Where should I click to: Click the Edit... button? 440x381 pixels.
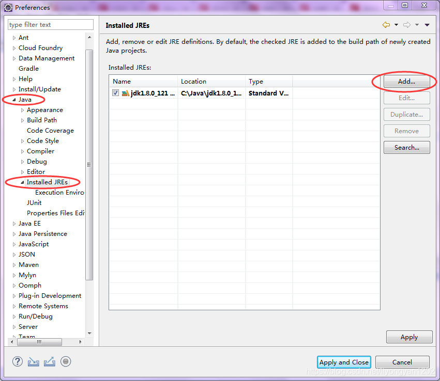[406, 98]
